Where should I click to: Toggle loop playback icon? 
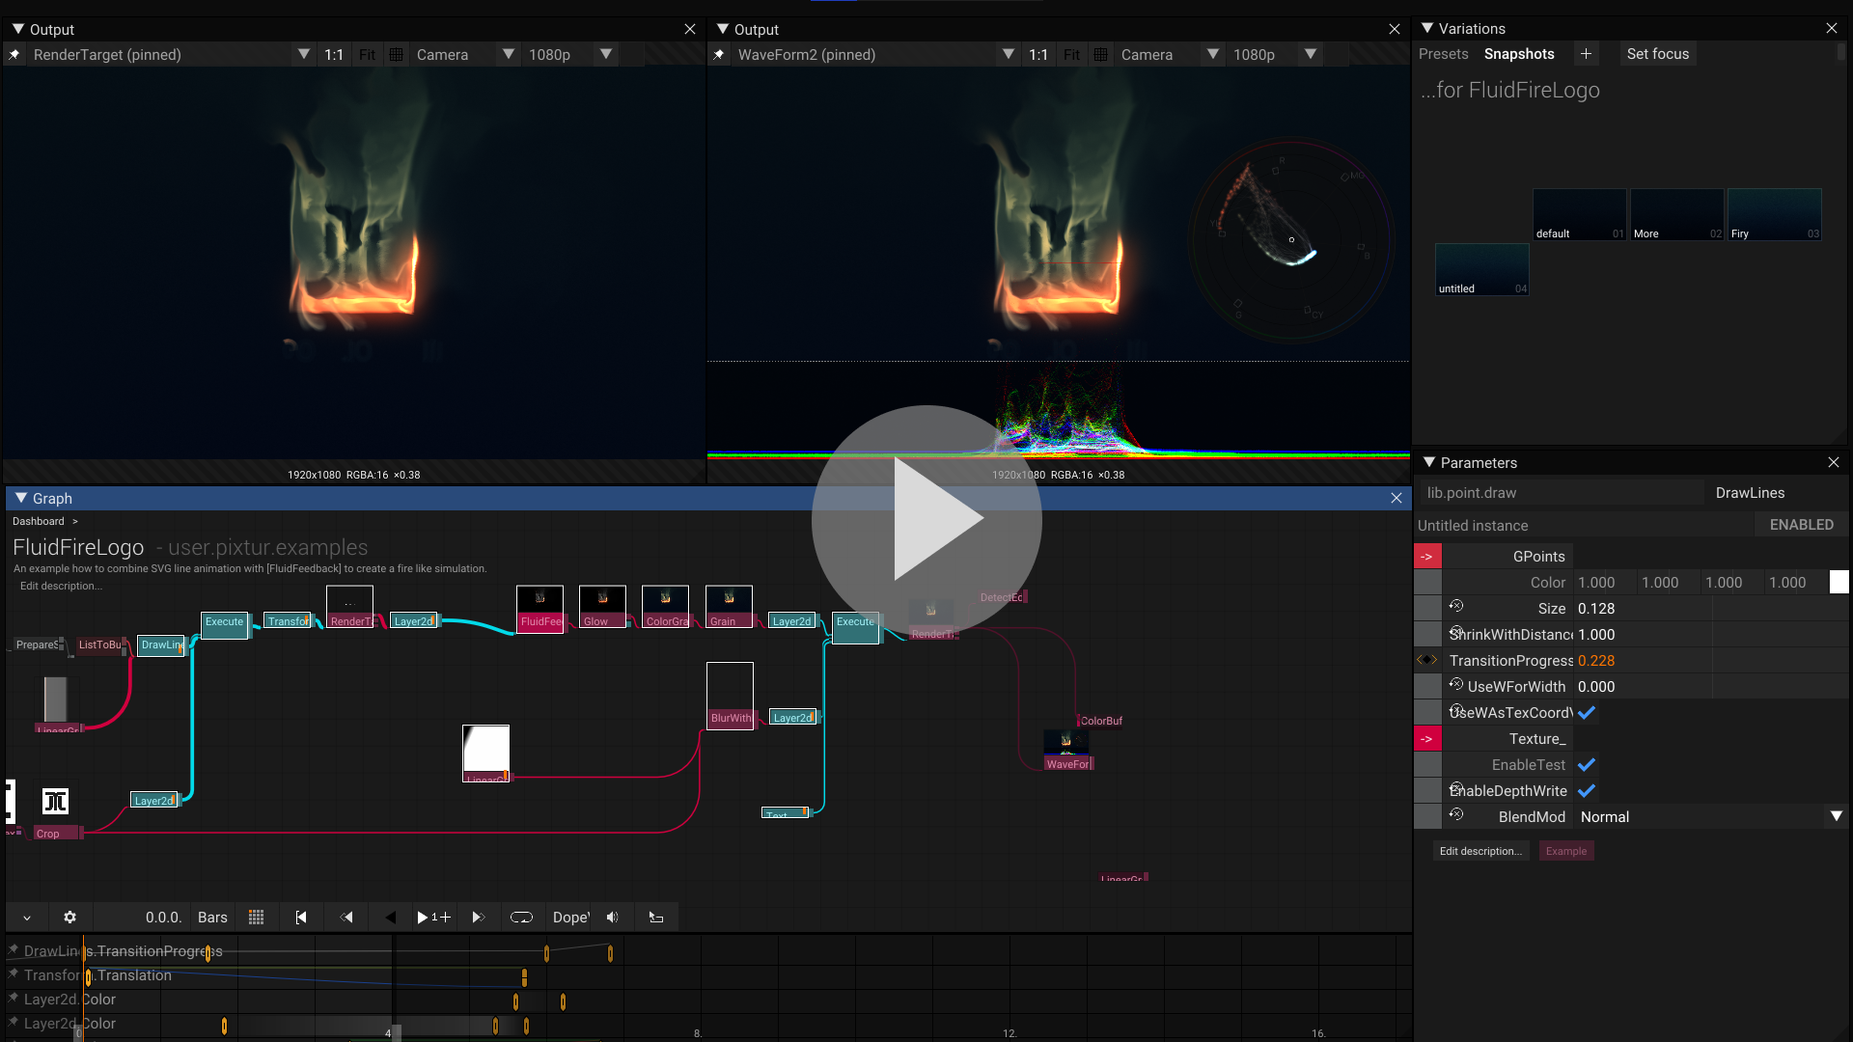(x=521, y=918)
